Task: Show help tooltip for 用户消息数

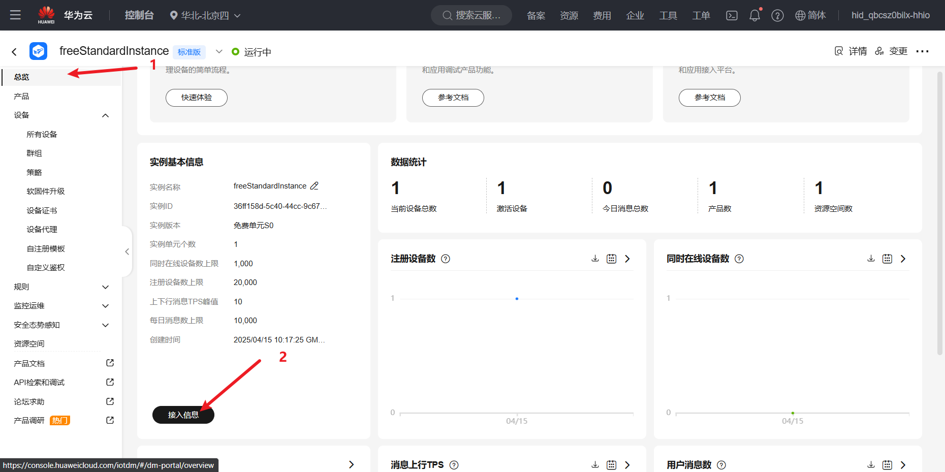Action: tap(721, 465)
